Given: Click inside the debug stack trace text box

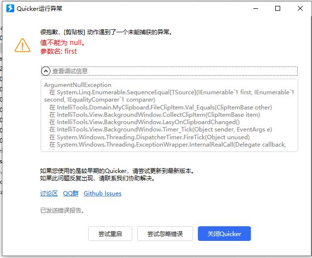Looking at the screenshot, I should pos(169,115).
